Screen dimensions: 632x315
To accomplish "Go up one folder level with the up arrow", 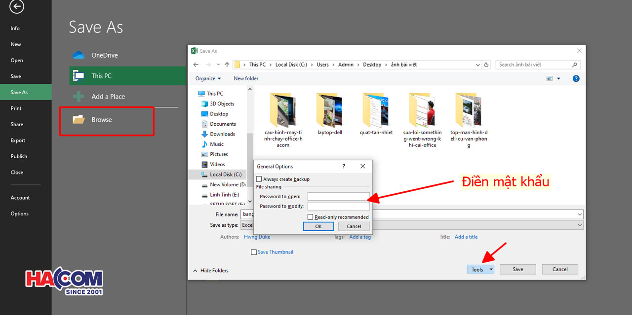I will 227,65.
